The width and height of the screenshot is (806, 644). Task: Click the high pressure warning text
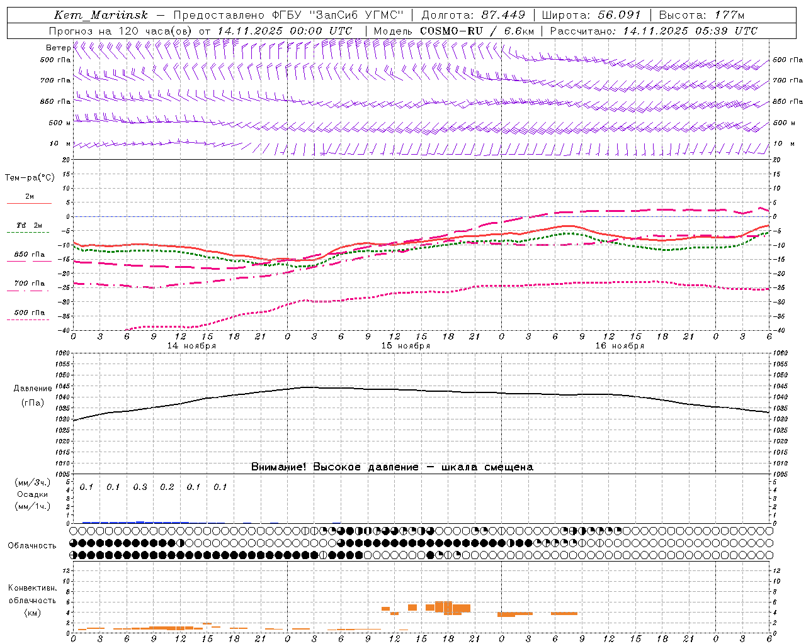[x=392, y=467]
